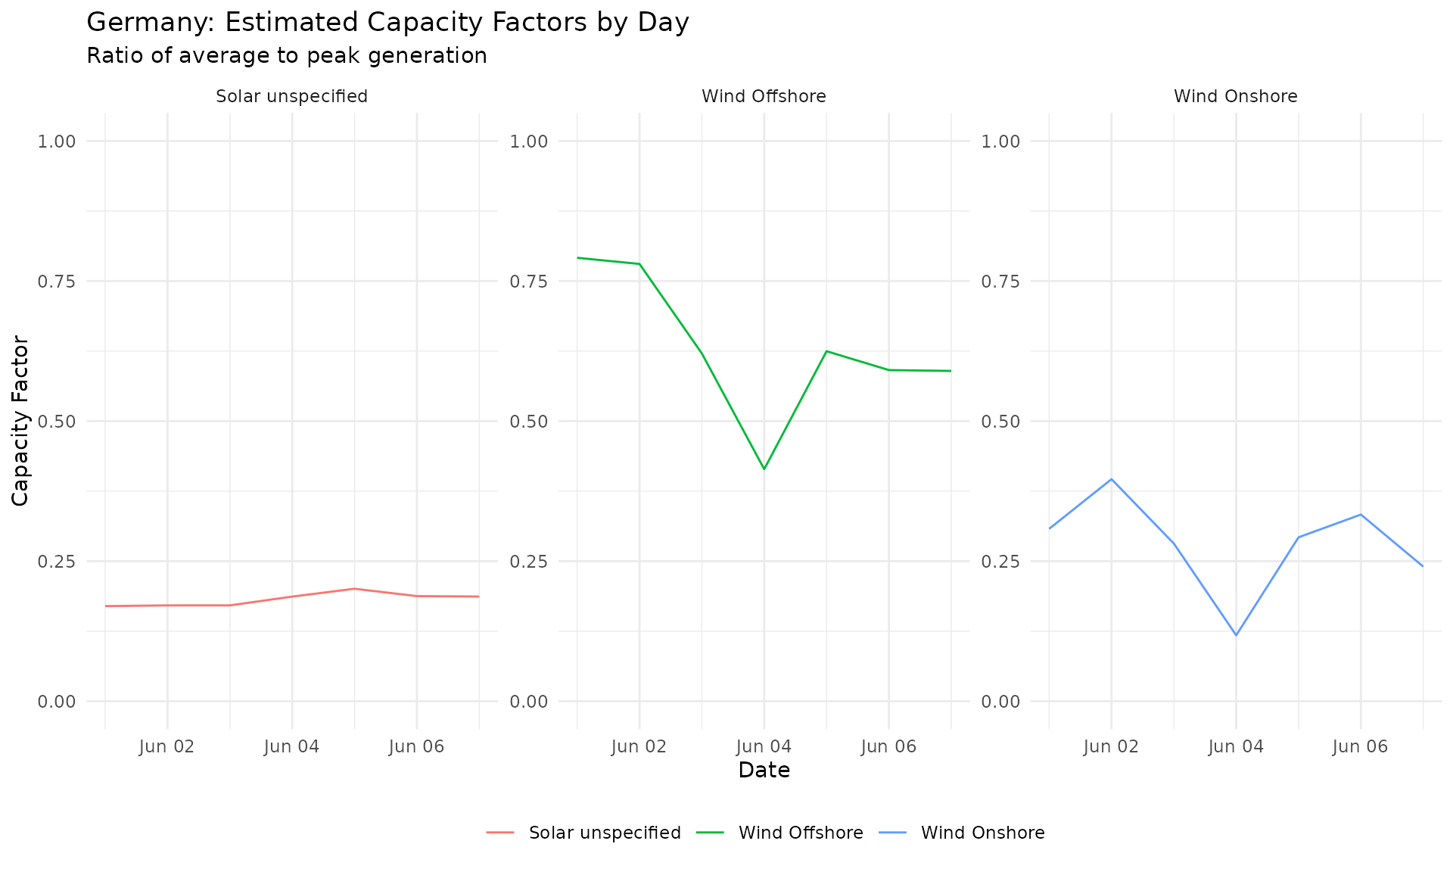Select the Wind Onshore legend label text

coord(982,833)
